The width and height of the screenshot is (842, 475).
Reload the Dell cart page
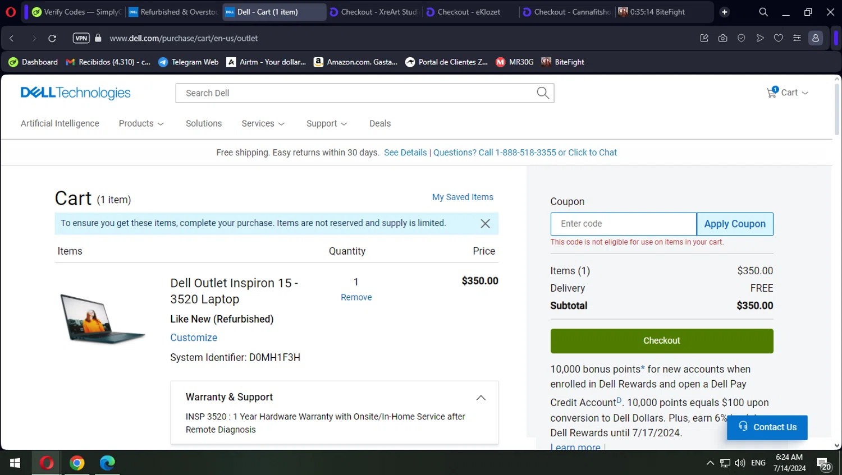point(52,38)
